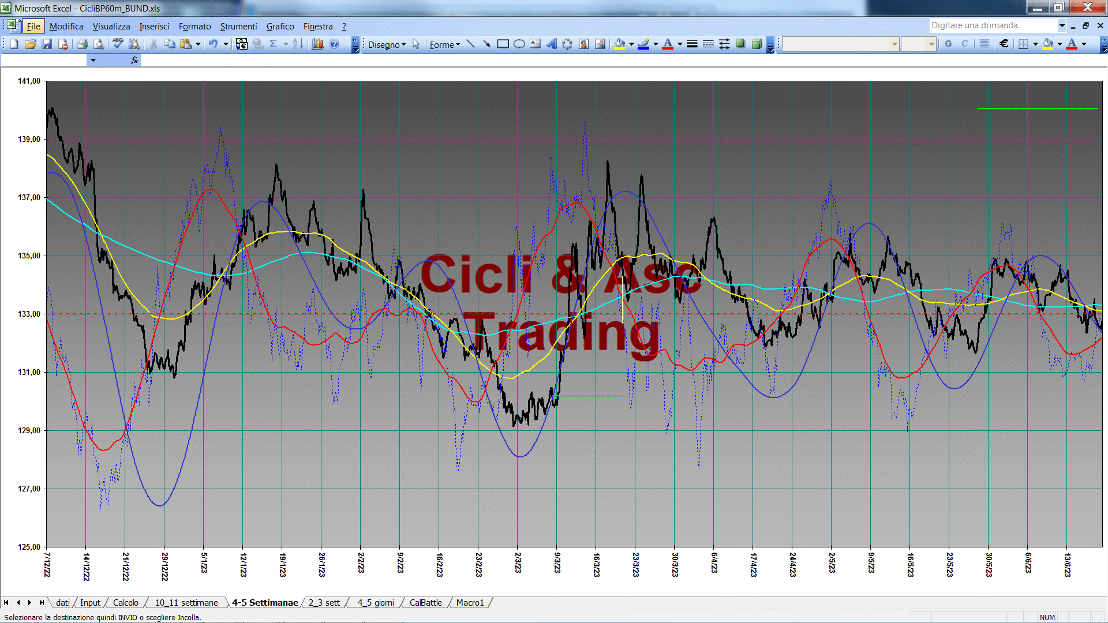Open the Chart Wizard
The image size is (1108, 623).
click(x=318, y=44)
